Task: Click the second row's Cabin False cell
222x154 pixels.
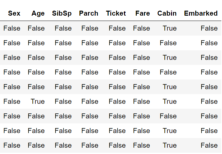Action: tap(168, 43)
